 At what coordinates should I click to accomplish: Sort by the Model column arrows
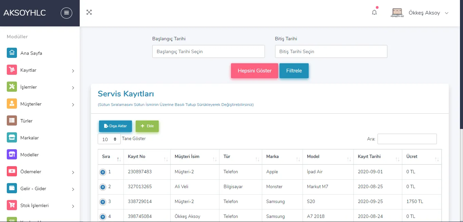pyautogui.click(x=349, y=159)
